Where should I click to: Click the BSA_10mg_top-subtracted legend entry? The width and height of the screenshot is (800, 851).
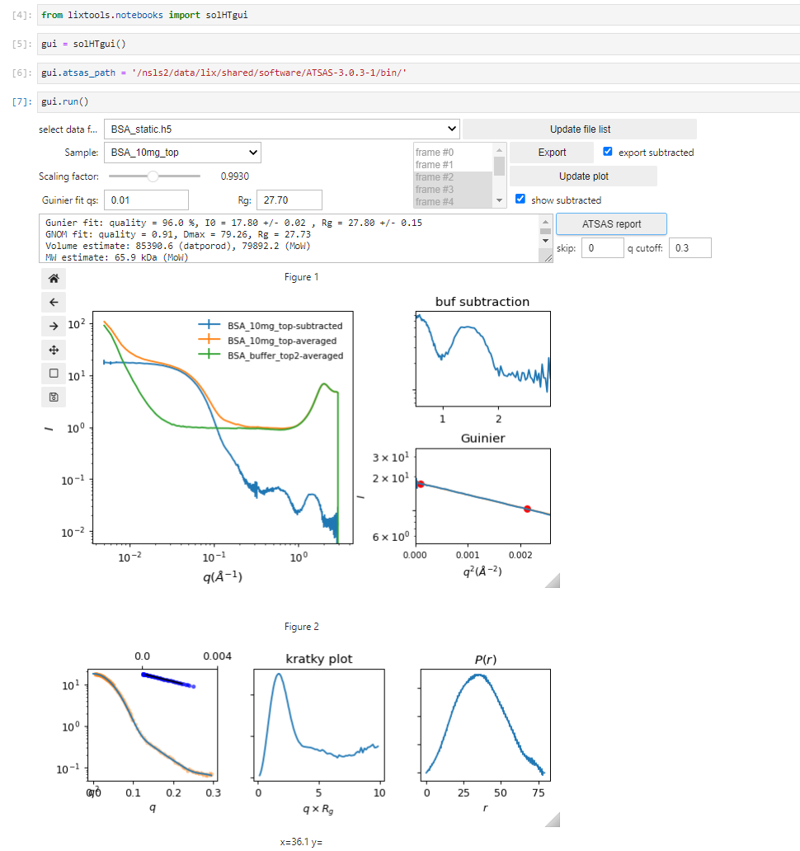coord(271,326)
